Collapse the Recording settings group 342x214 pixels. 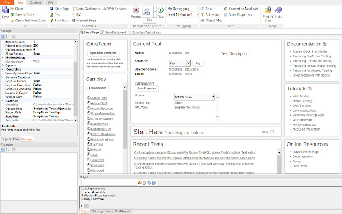coord(2,69)
